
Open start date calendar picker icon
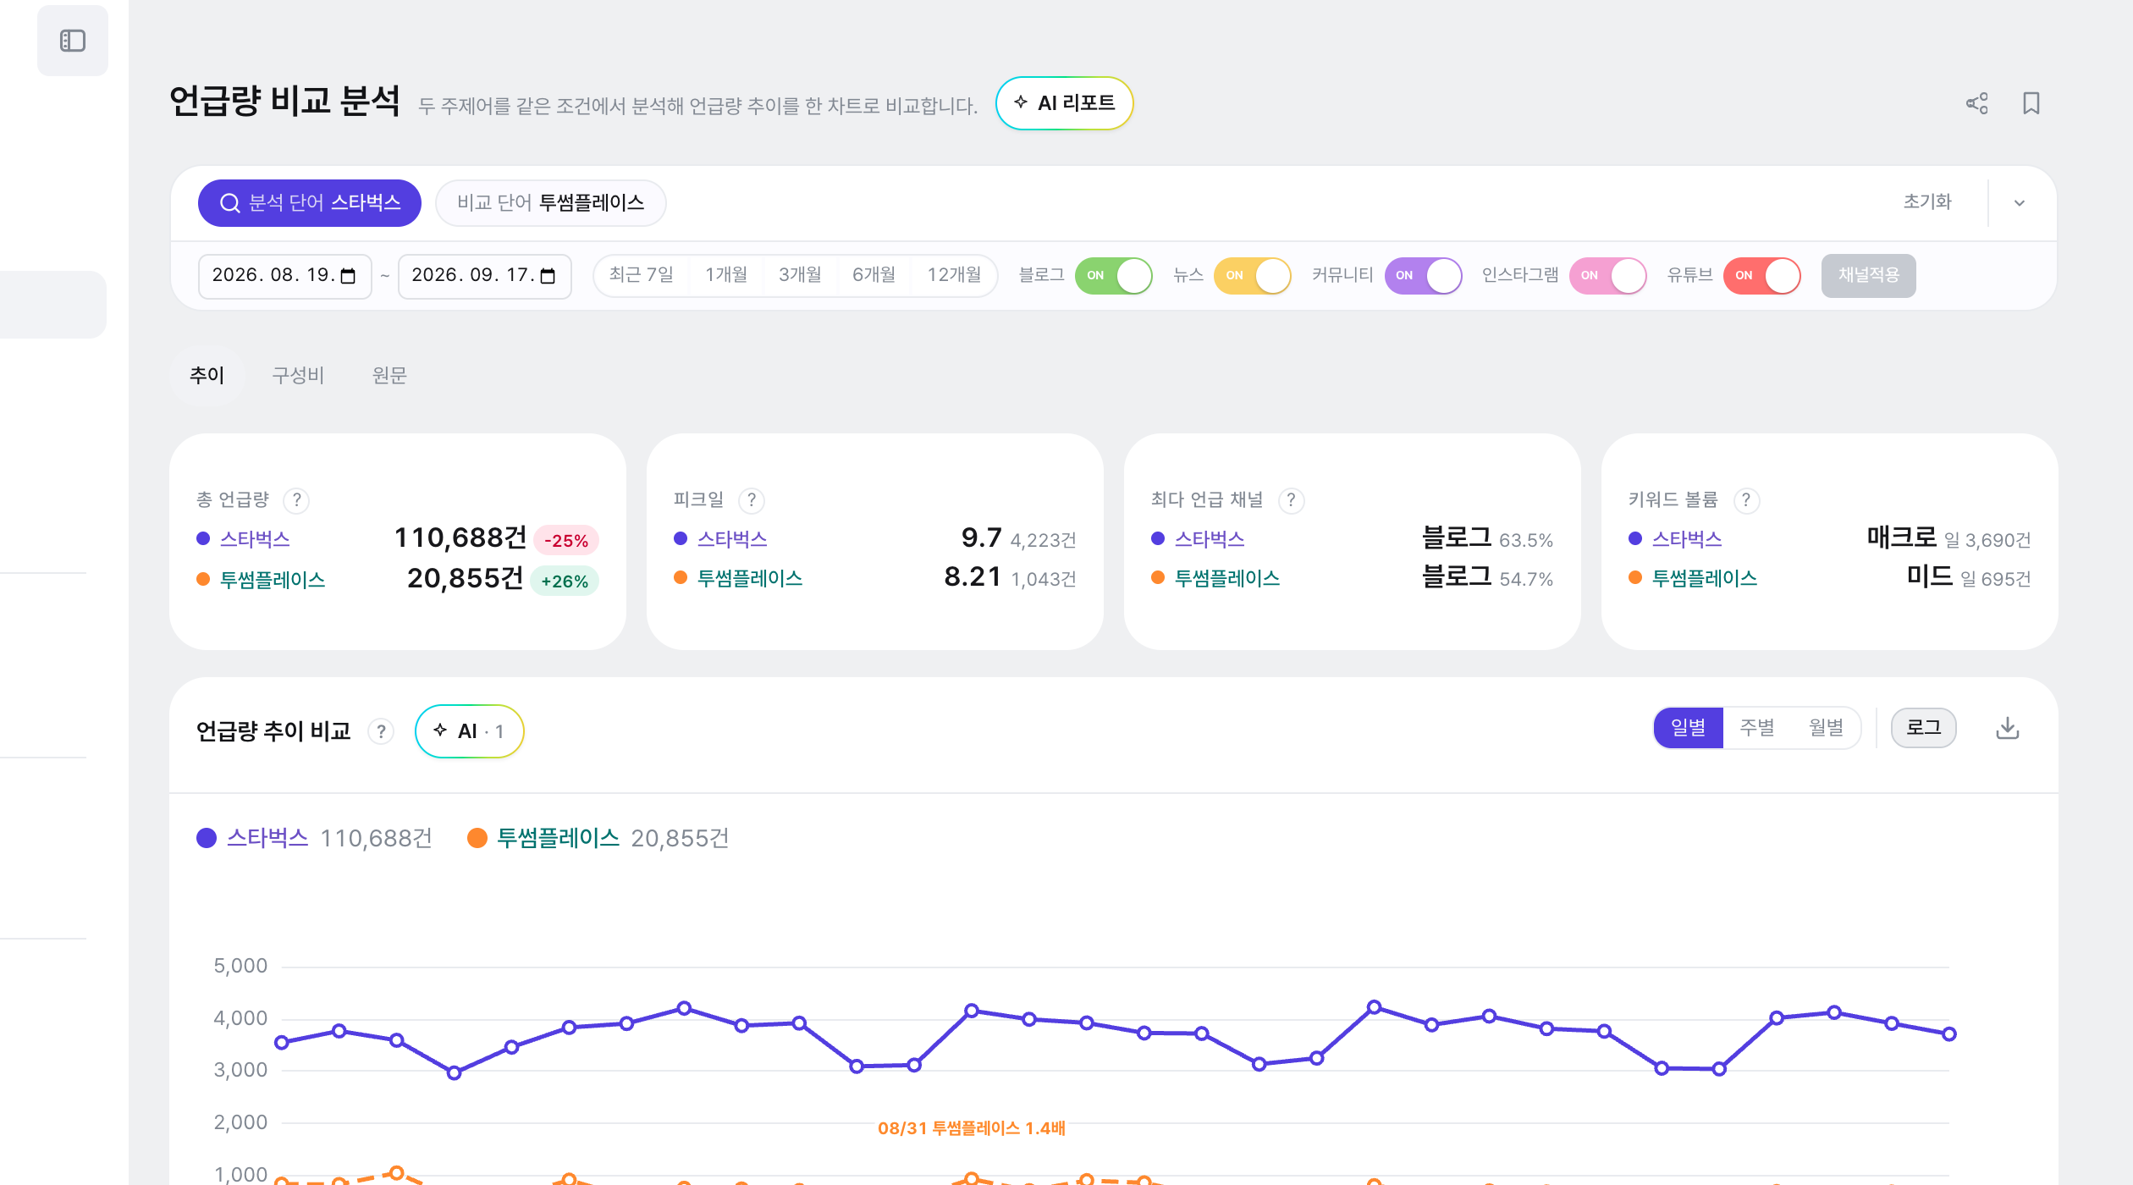[348, 276]
